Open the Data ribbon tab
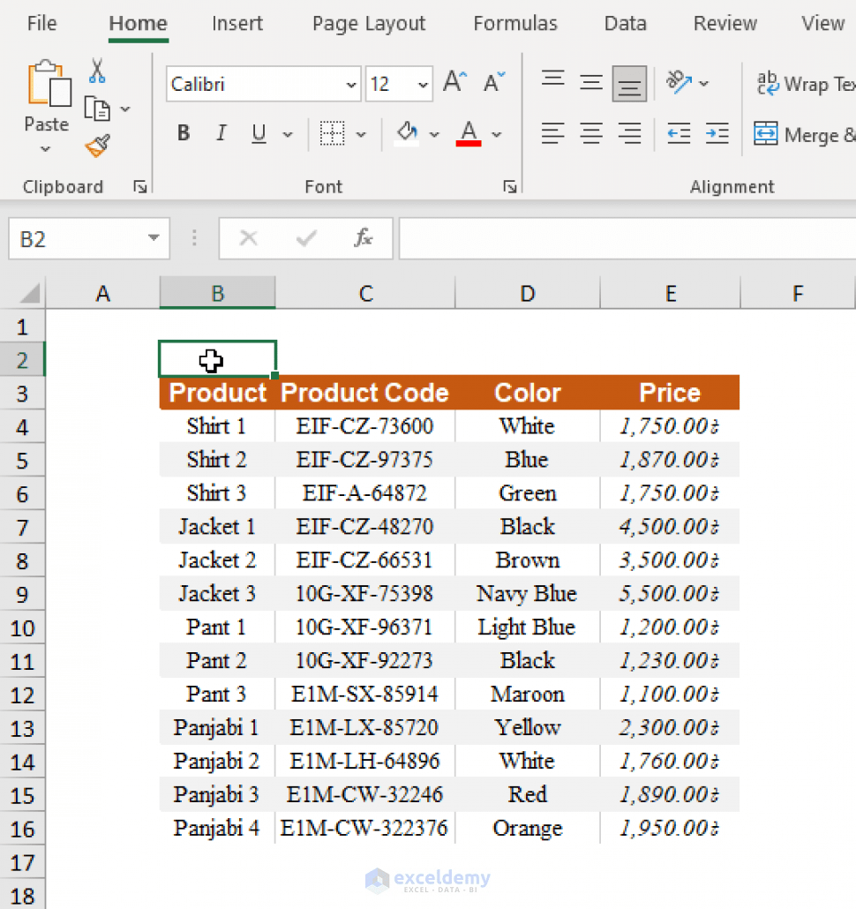 point(625,24)
